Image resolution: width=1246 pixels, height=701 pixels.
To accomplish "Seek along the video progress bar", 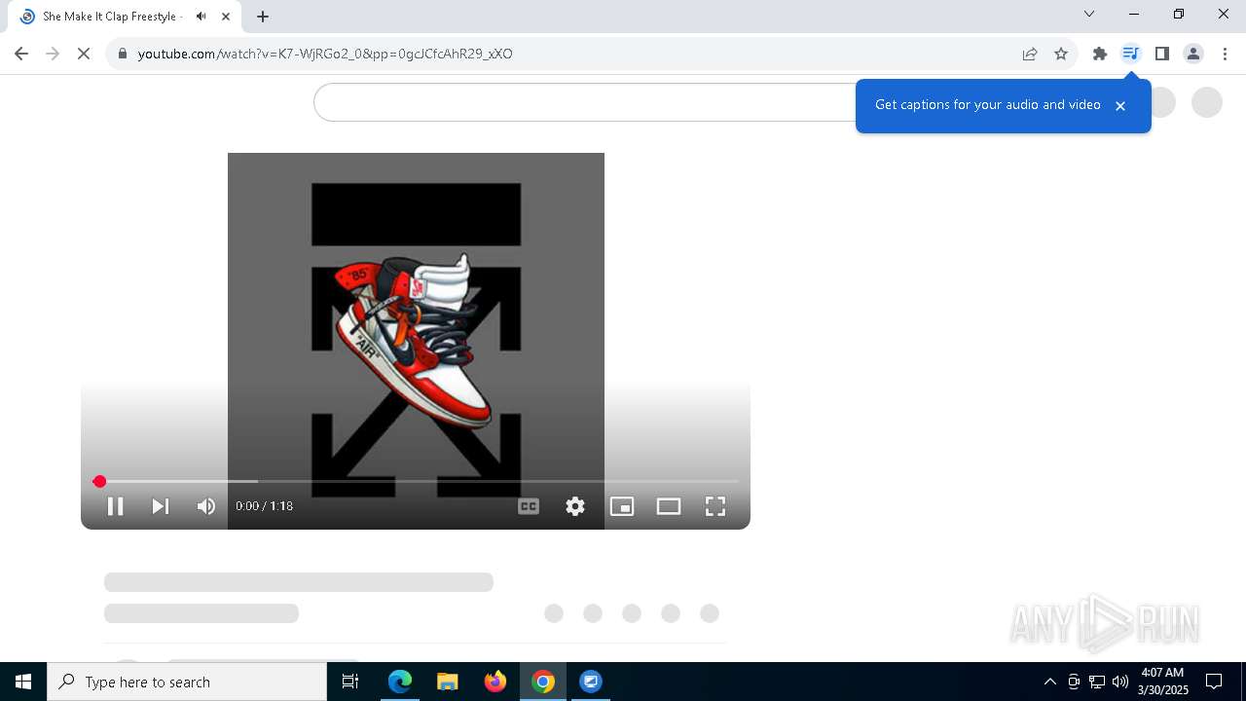I will click(416, 481).
